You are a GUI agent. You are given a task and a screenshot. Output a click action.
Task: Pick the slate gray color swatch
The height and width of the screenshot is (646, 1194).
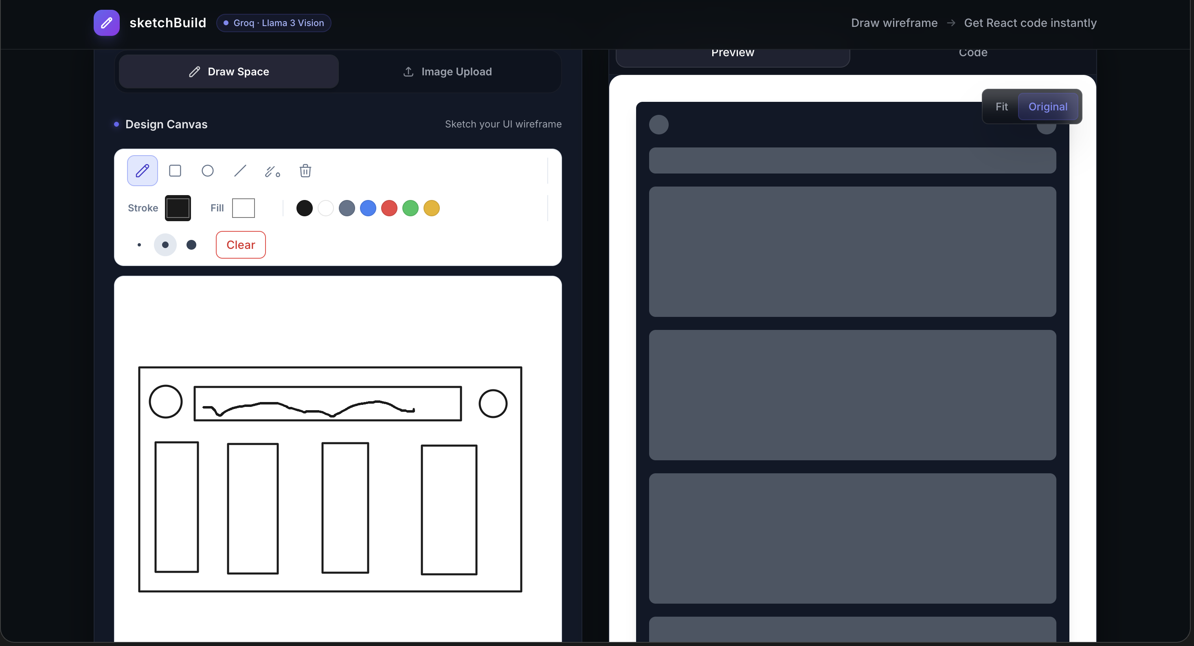pos(347,208)
